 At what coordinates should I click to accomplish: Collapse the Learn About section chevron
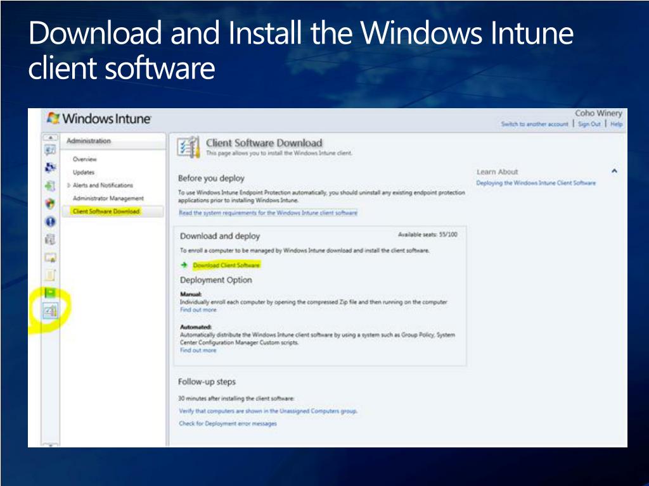point(614,171)
